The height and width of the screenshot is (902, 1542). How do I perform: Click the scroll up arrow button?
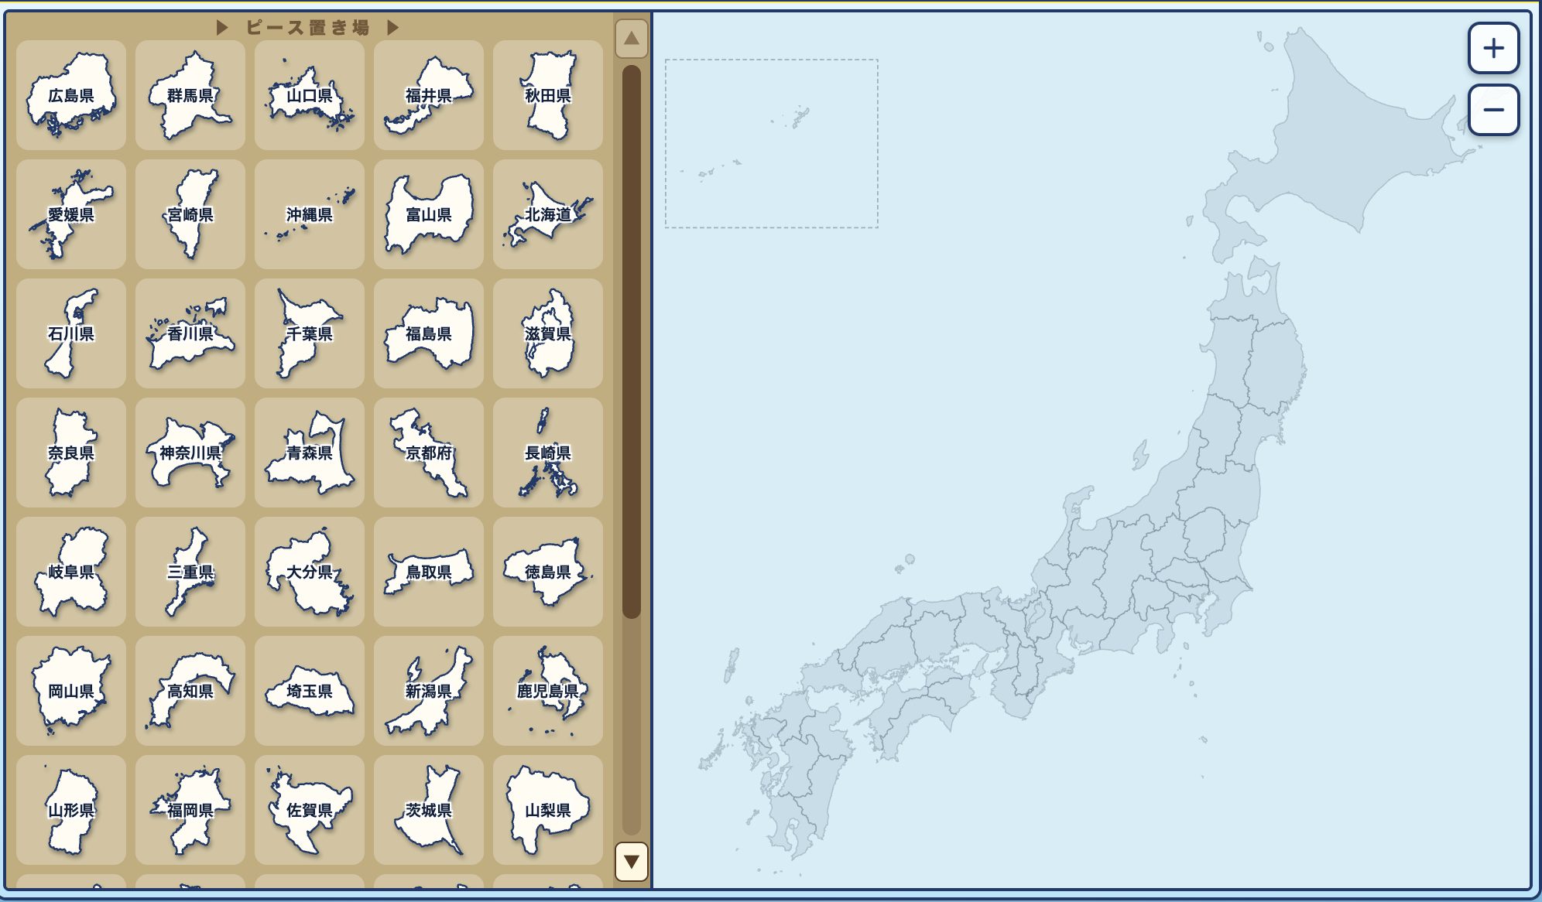pos(632,38)
